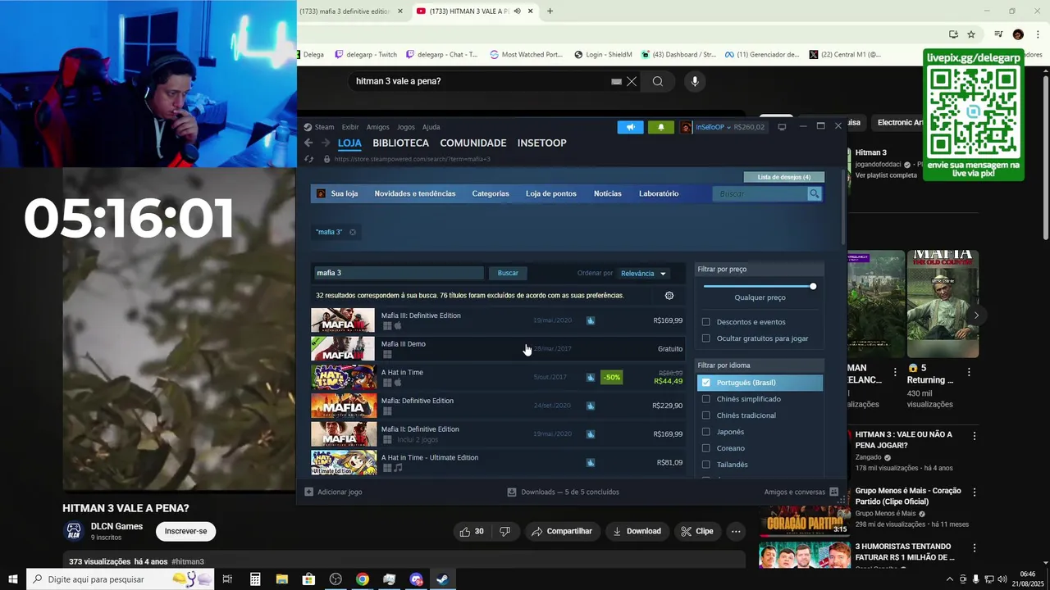Viewport: 1050px width, 590px height.
Task: Check Japonês language filter
Action: (705, 432)
